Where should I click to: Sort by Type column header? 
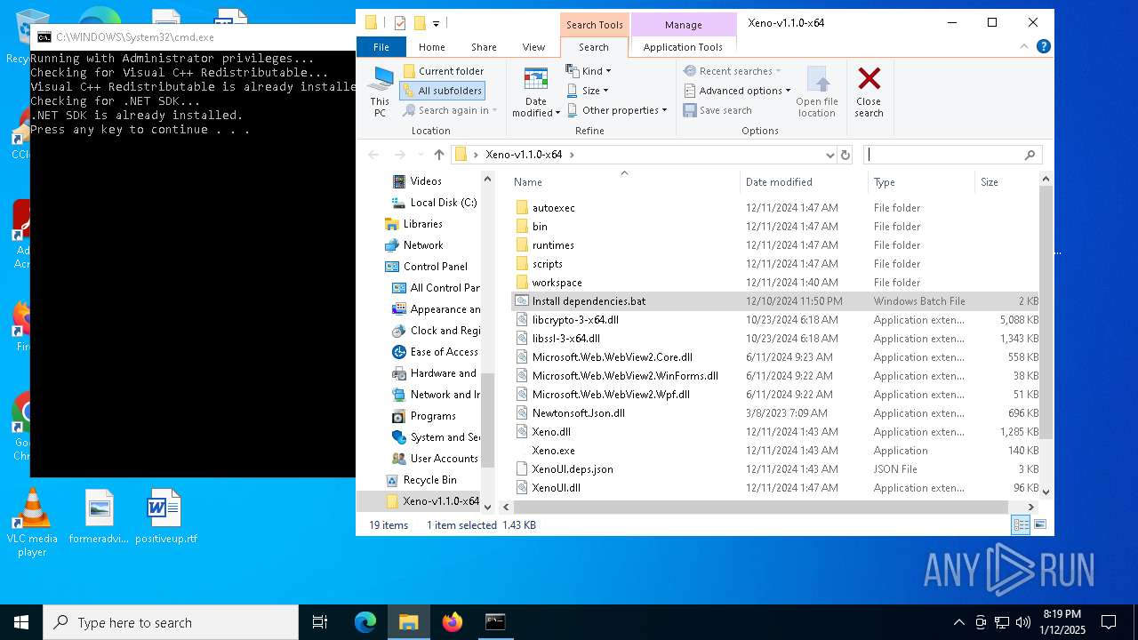pos(921,181)
